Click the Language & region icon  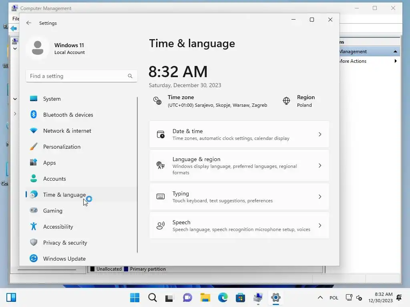tap(161, 165)
